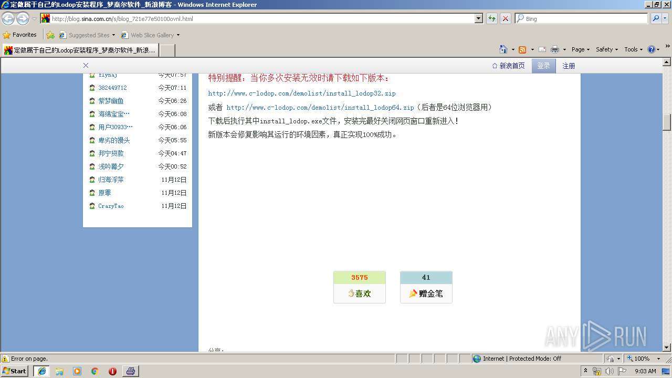Open Feeds dropdown arrow

[x=532, y=49]
